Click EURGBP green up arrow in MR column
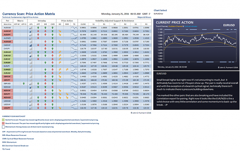Screen dimensions: 240x151 pos(45,62)
